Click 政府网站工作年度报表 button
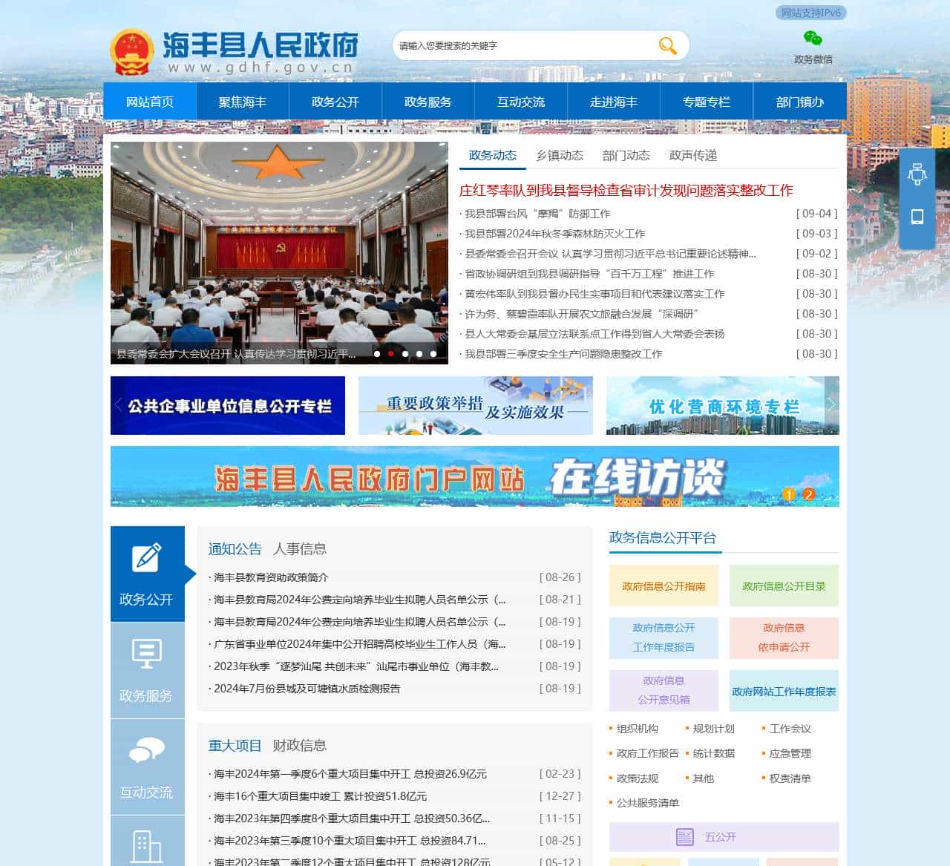 pos(784,691)
